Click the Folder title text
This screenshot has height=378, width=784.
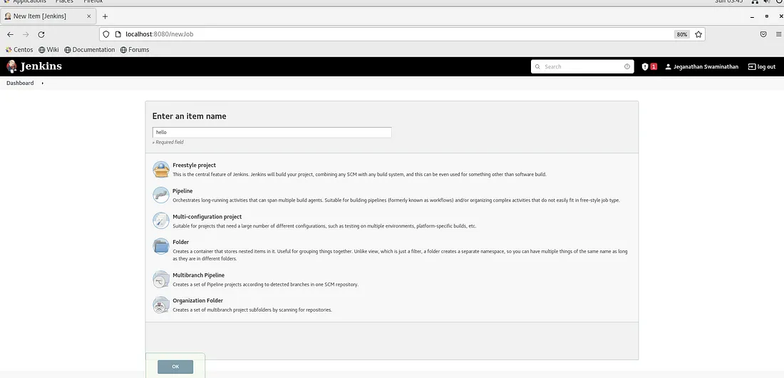[x=180, y=242]
